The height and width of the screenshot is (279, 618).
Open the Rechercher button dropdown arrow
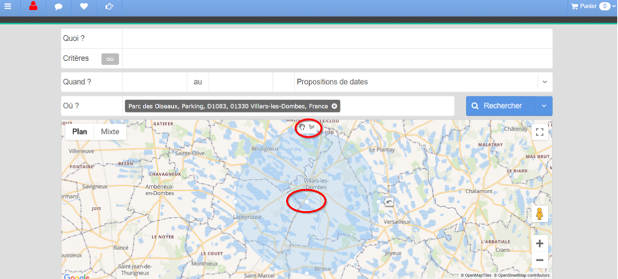(544, 106)
